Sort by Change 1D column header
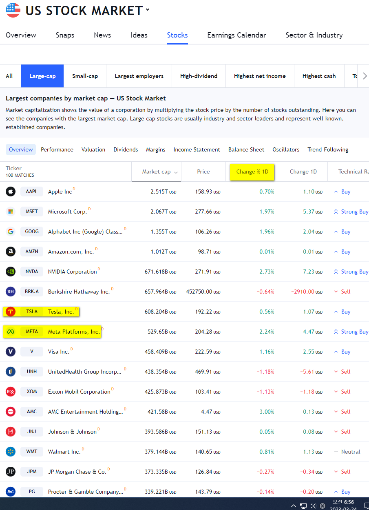The height and width of the screenshot is (510, 369). pos(303,171)
